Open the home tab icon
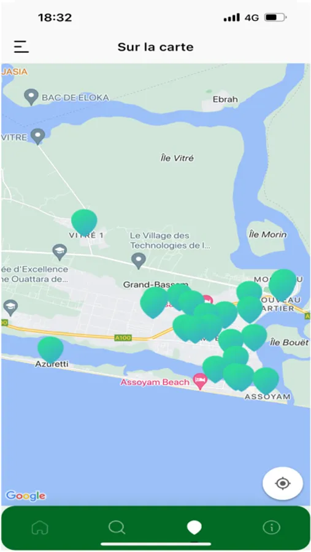This screenshot has height=552, width=311. tap(40, 527)
